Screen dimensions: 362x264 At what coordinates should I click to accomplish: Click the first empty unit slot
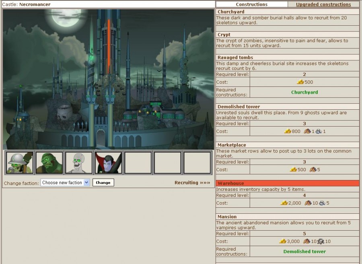pyautogui.click(x=138, y=163)
